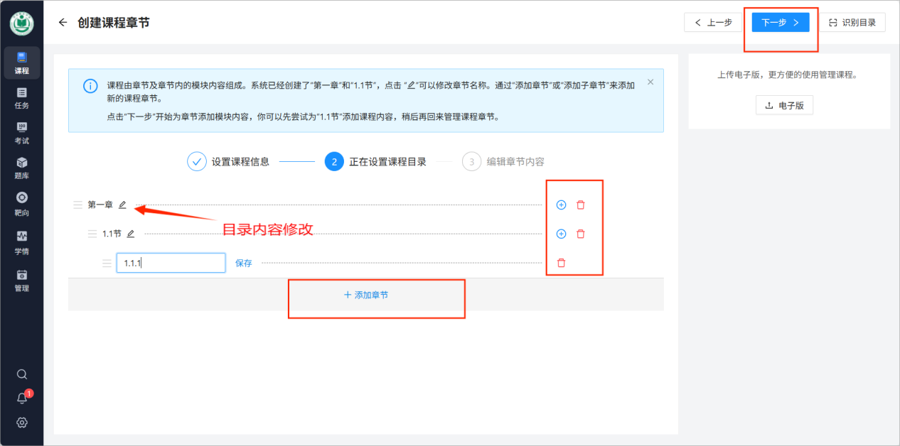The height and width of the screenshot is (446, 900).
Task: Click drag handle beside 1.1节
Action: point(92,234)
